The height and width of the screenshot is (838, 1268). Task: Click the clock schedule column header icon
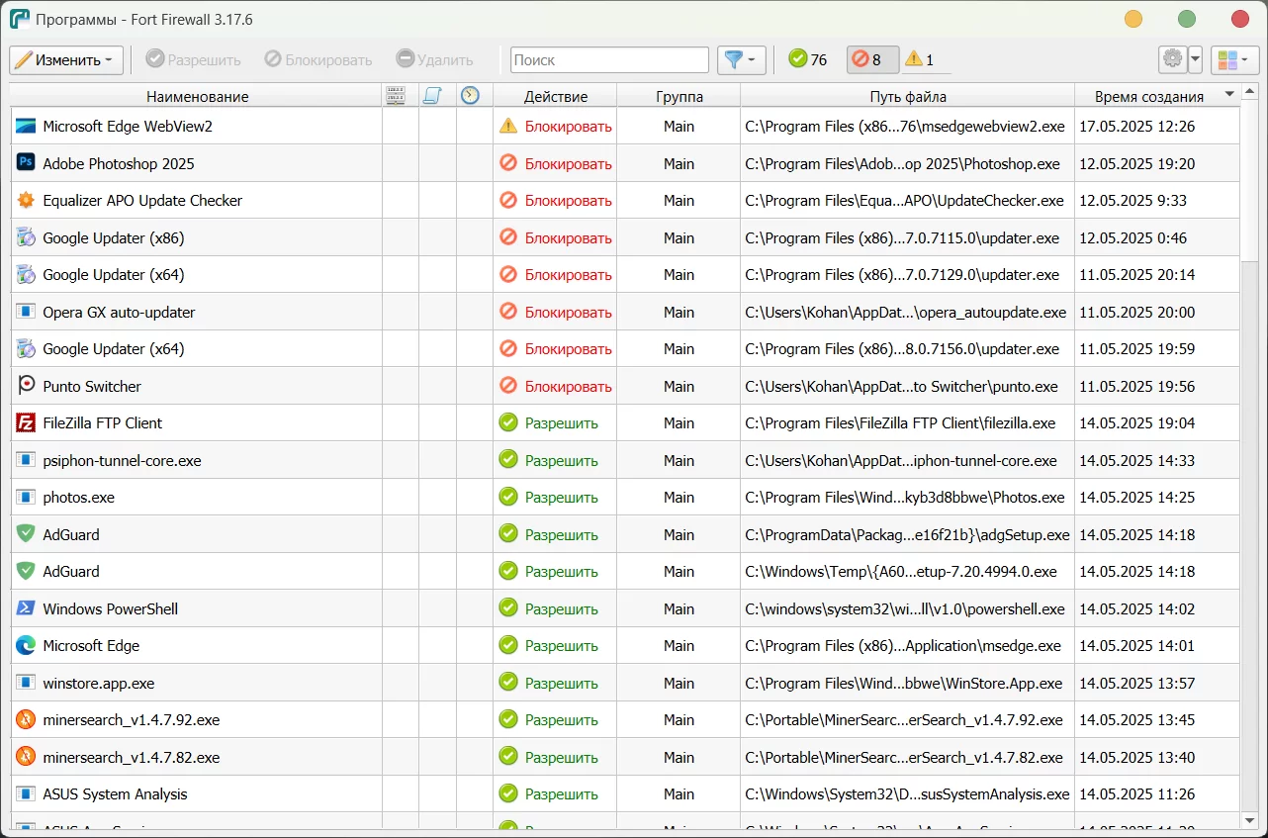[470, 95]
